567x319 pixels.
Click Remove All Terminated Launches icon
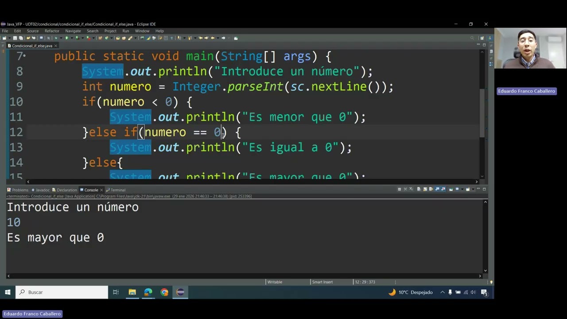coord(411,189)
